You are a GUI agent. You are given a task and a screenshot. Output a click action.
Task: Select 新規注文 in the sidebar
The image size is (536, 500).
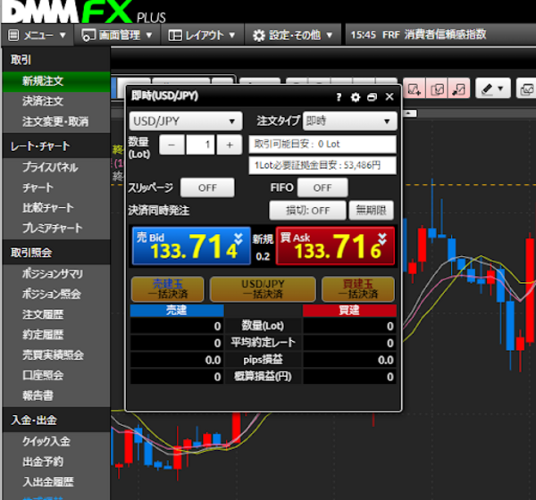pos(56,81)
